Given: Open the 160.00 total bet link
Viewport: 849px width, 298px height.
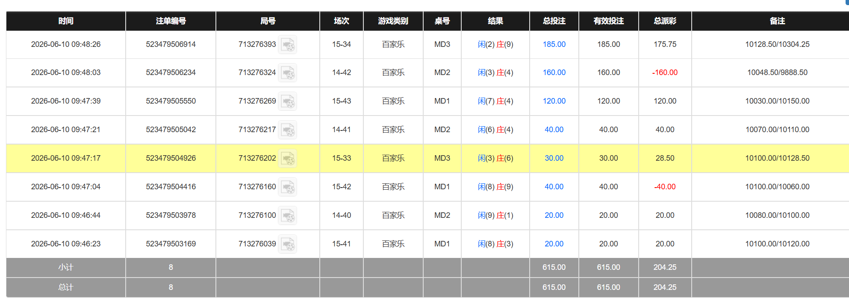Looking at the screenshot, I should (554, 72).
